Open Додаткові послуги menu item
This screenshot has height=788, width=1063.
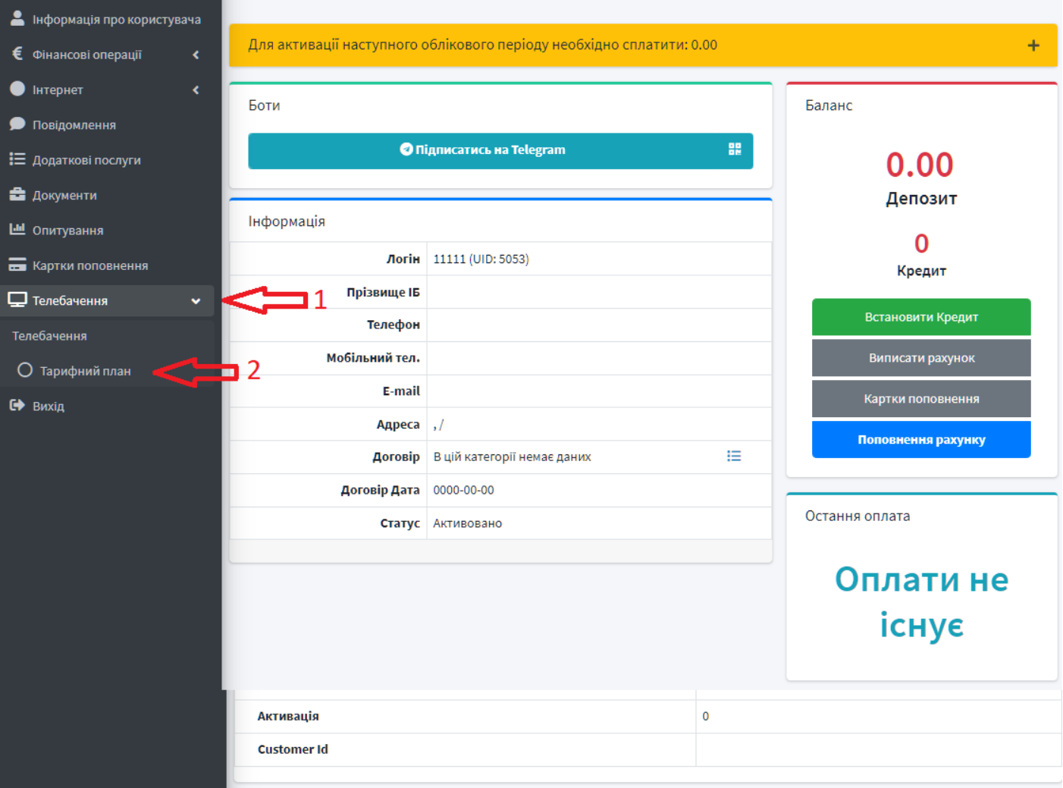pyautogui.click(x=86, y=160)
